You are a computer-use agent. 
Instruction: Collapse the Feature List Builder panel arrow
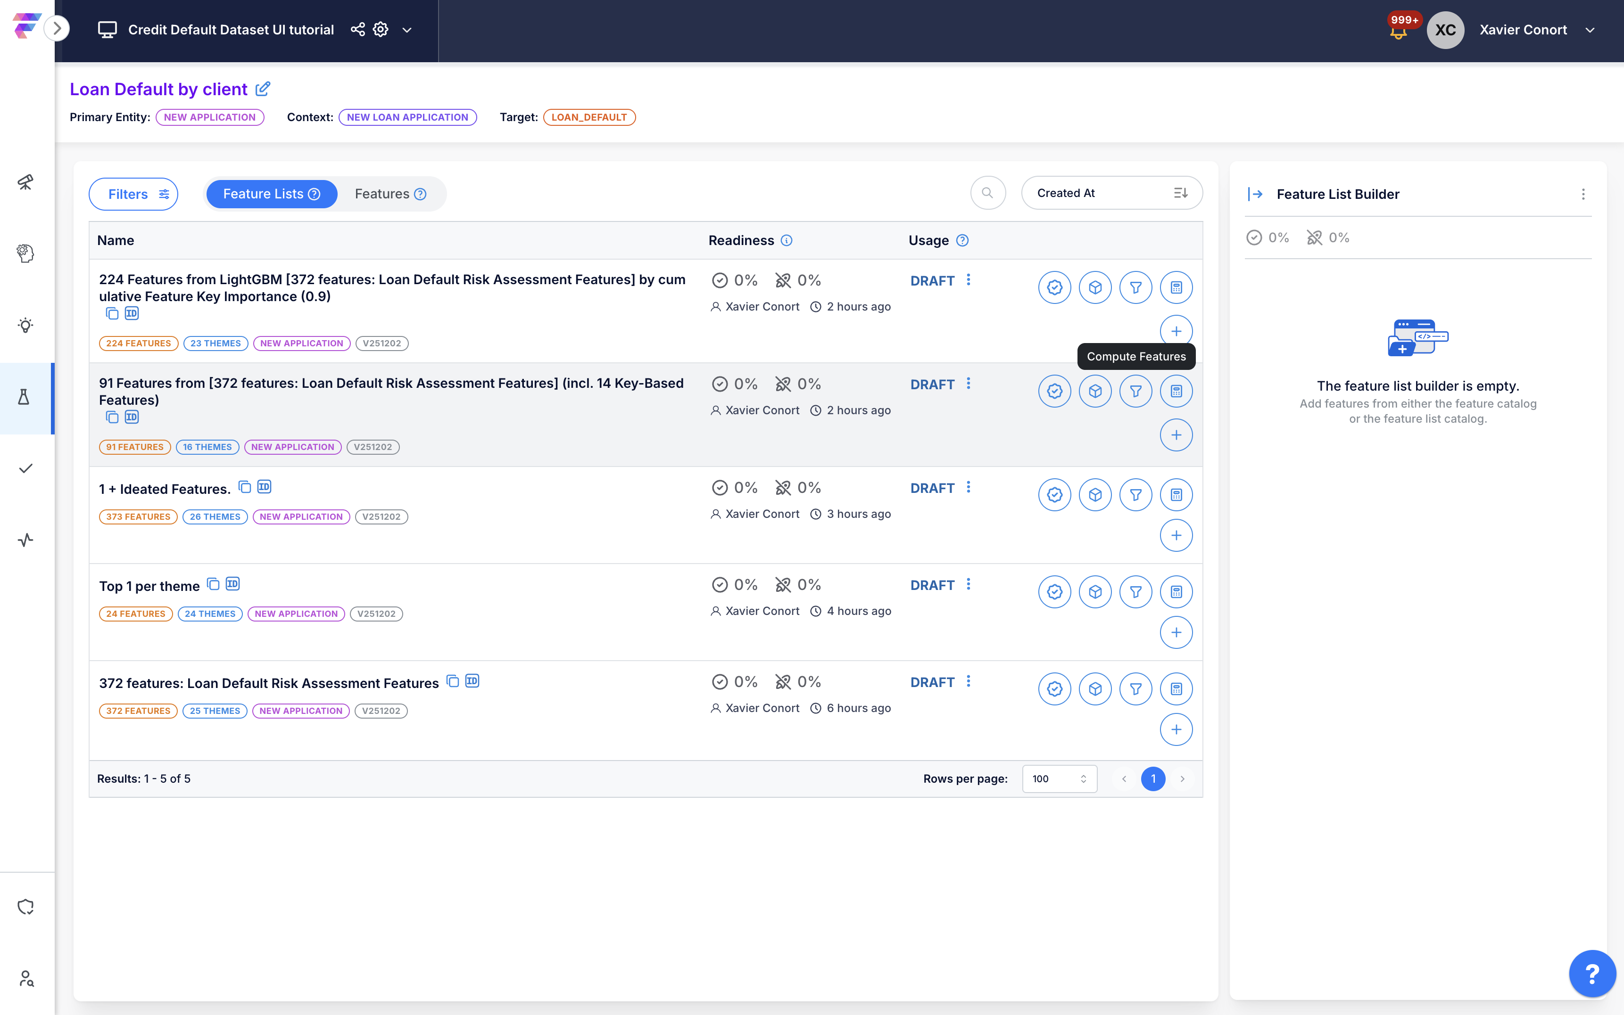pos(1255,194)
